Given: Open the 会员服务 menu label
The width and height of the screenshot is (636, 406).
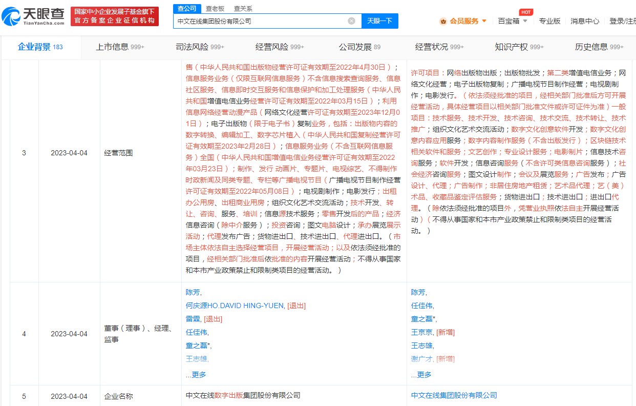Looking at the screenshot, I should (x=464, y=21).
